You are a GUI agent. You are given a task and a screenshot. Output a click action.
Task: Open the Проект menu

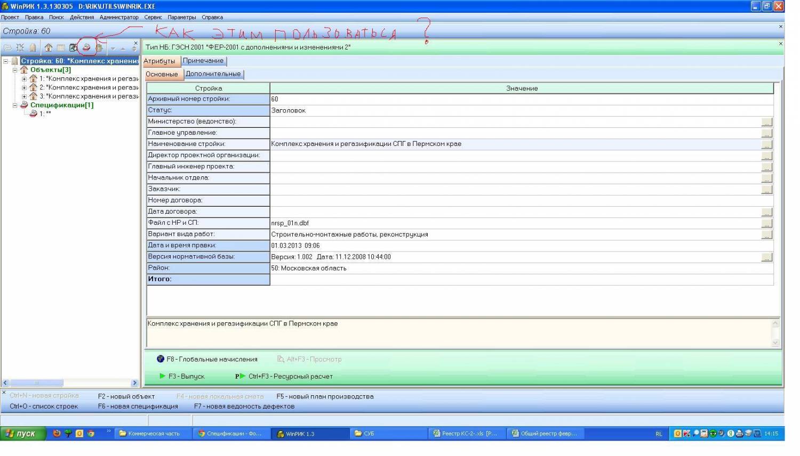pos(10,17)
